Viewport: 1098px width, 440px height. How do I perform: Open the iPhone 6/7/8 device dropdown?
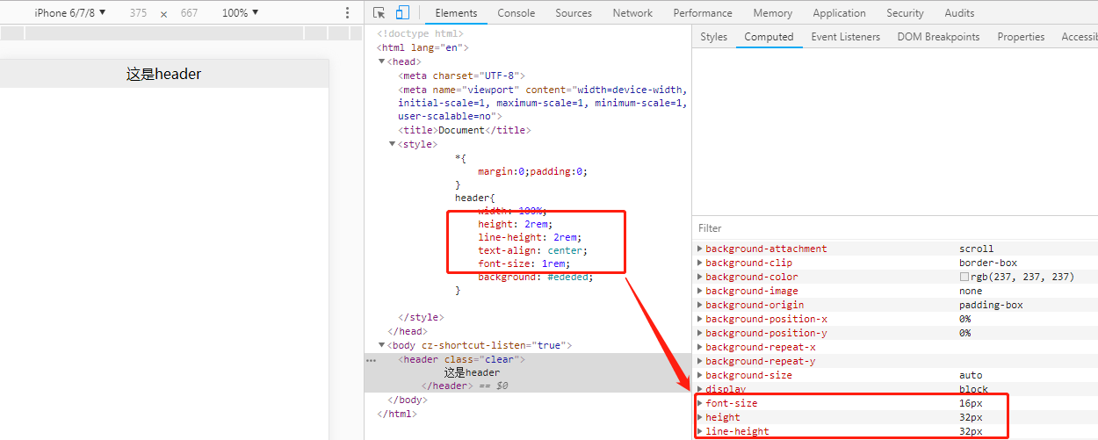[70, 13]
